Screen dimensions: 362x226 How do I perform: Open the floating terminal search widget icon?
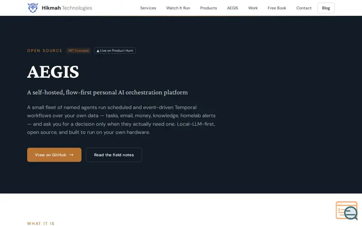coord(347,211)
